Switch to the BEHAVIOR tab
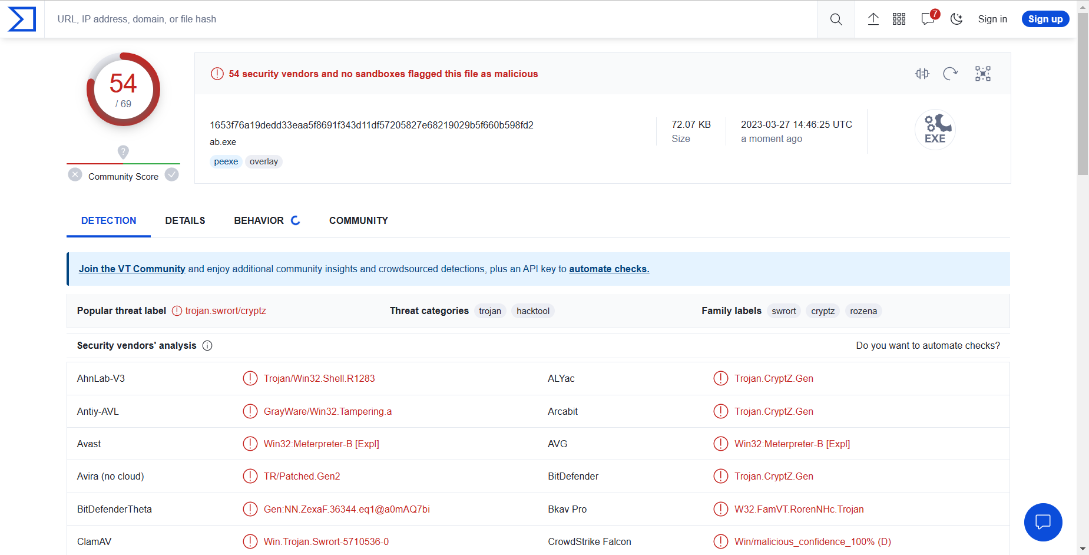The width and height of the screenshot is (1089, 555). click(x=267, y=220)
